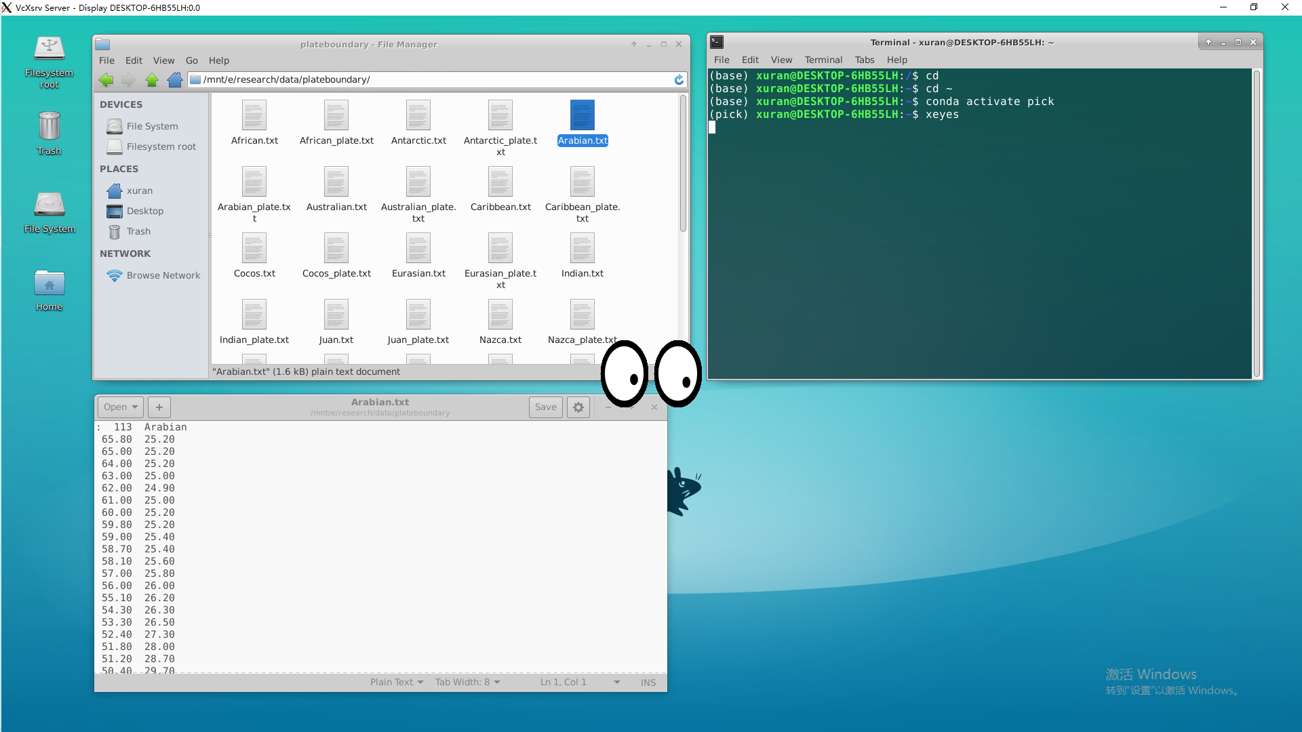Image resolution: width=1302 pixels, height=732 pixels.
Task: Open the Help menu in File Manager
Action: pyautogui.click(x=219, y=60)
